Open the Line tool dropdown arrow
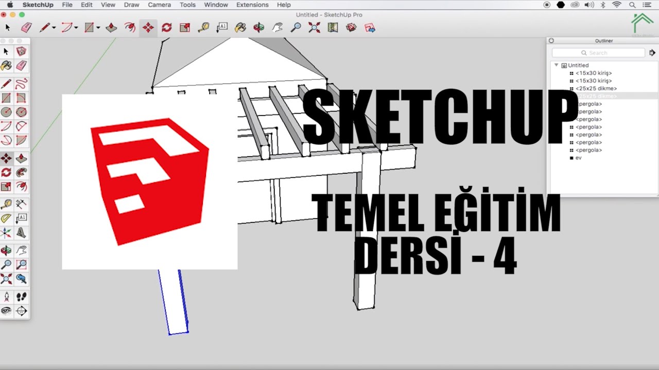This screenshot has height=370, width=659. click(54, 28)
